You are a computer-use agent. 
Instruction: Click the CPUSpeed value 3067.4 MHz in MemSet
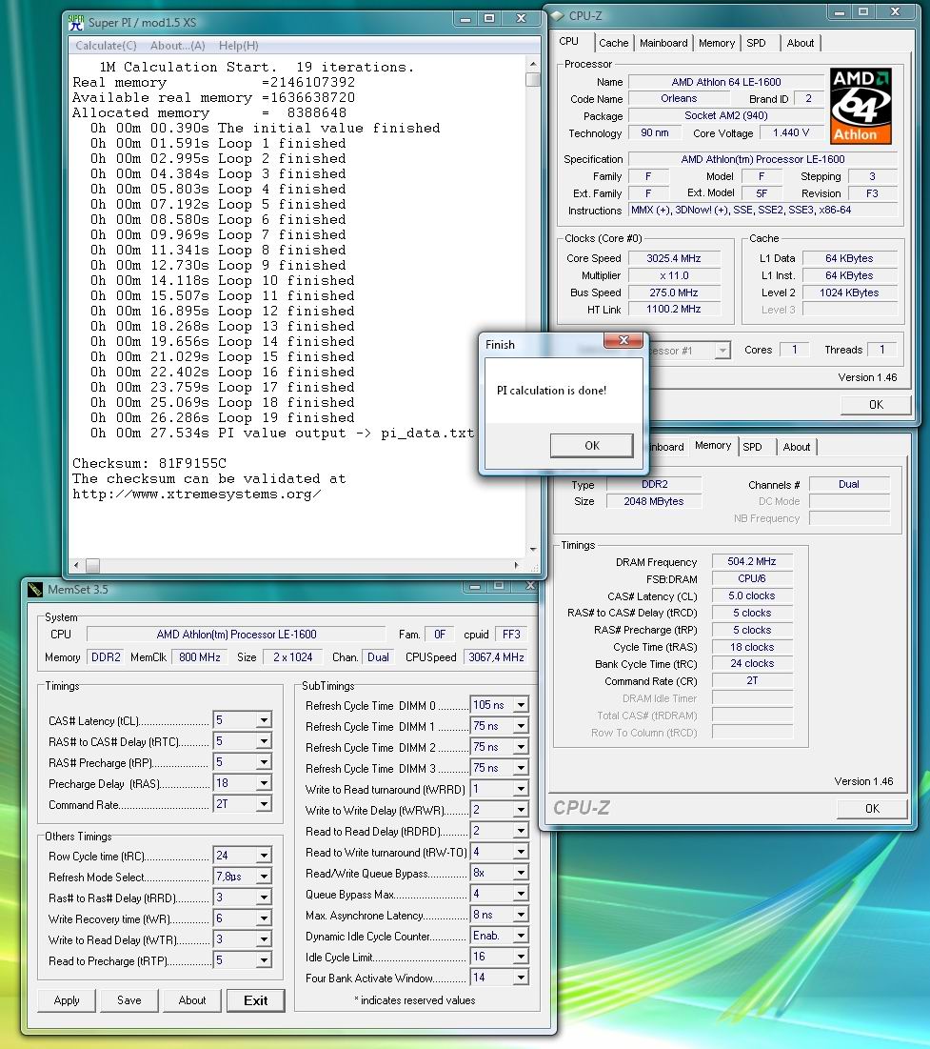pos(495,657)
